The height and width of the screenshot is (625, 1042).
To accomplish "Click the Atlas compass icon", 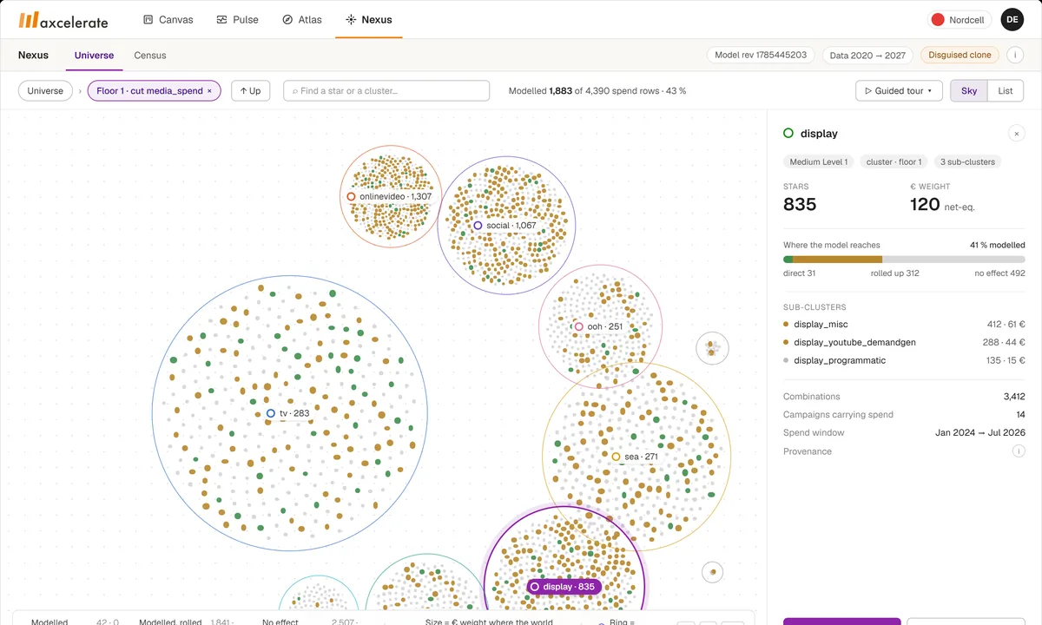I will (x=287, y=19).
